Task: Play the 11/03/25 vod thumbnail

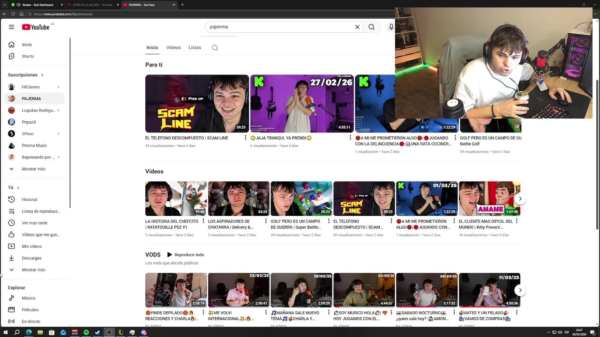Action: point(489,290)
